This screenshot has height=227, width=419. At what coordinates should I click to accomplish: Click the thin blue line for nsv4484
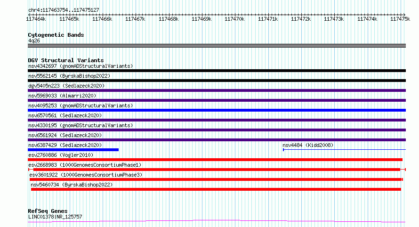(x=345, y=150)
